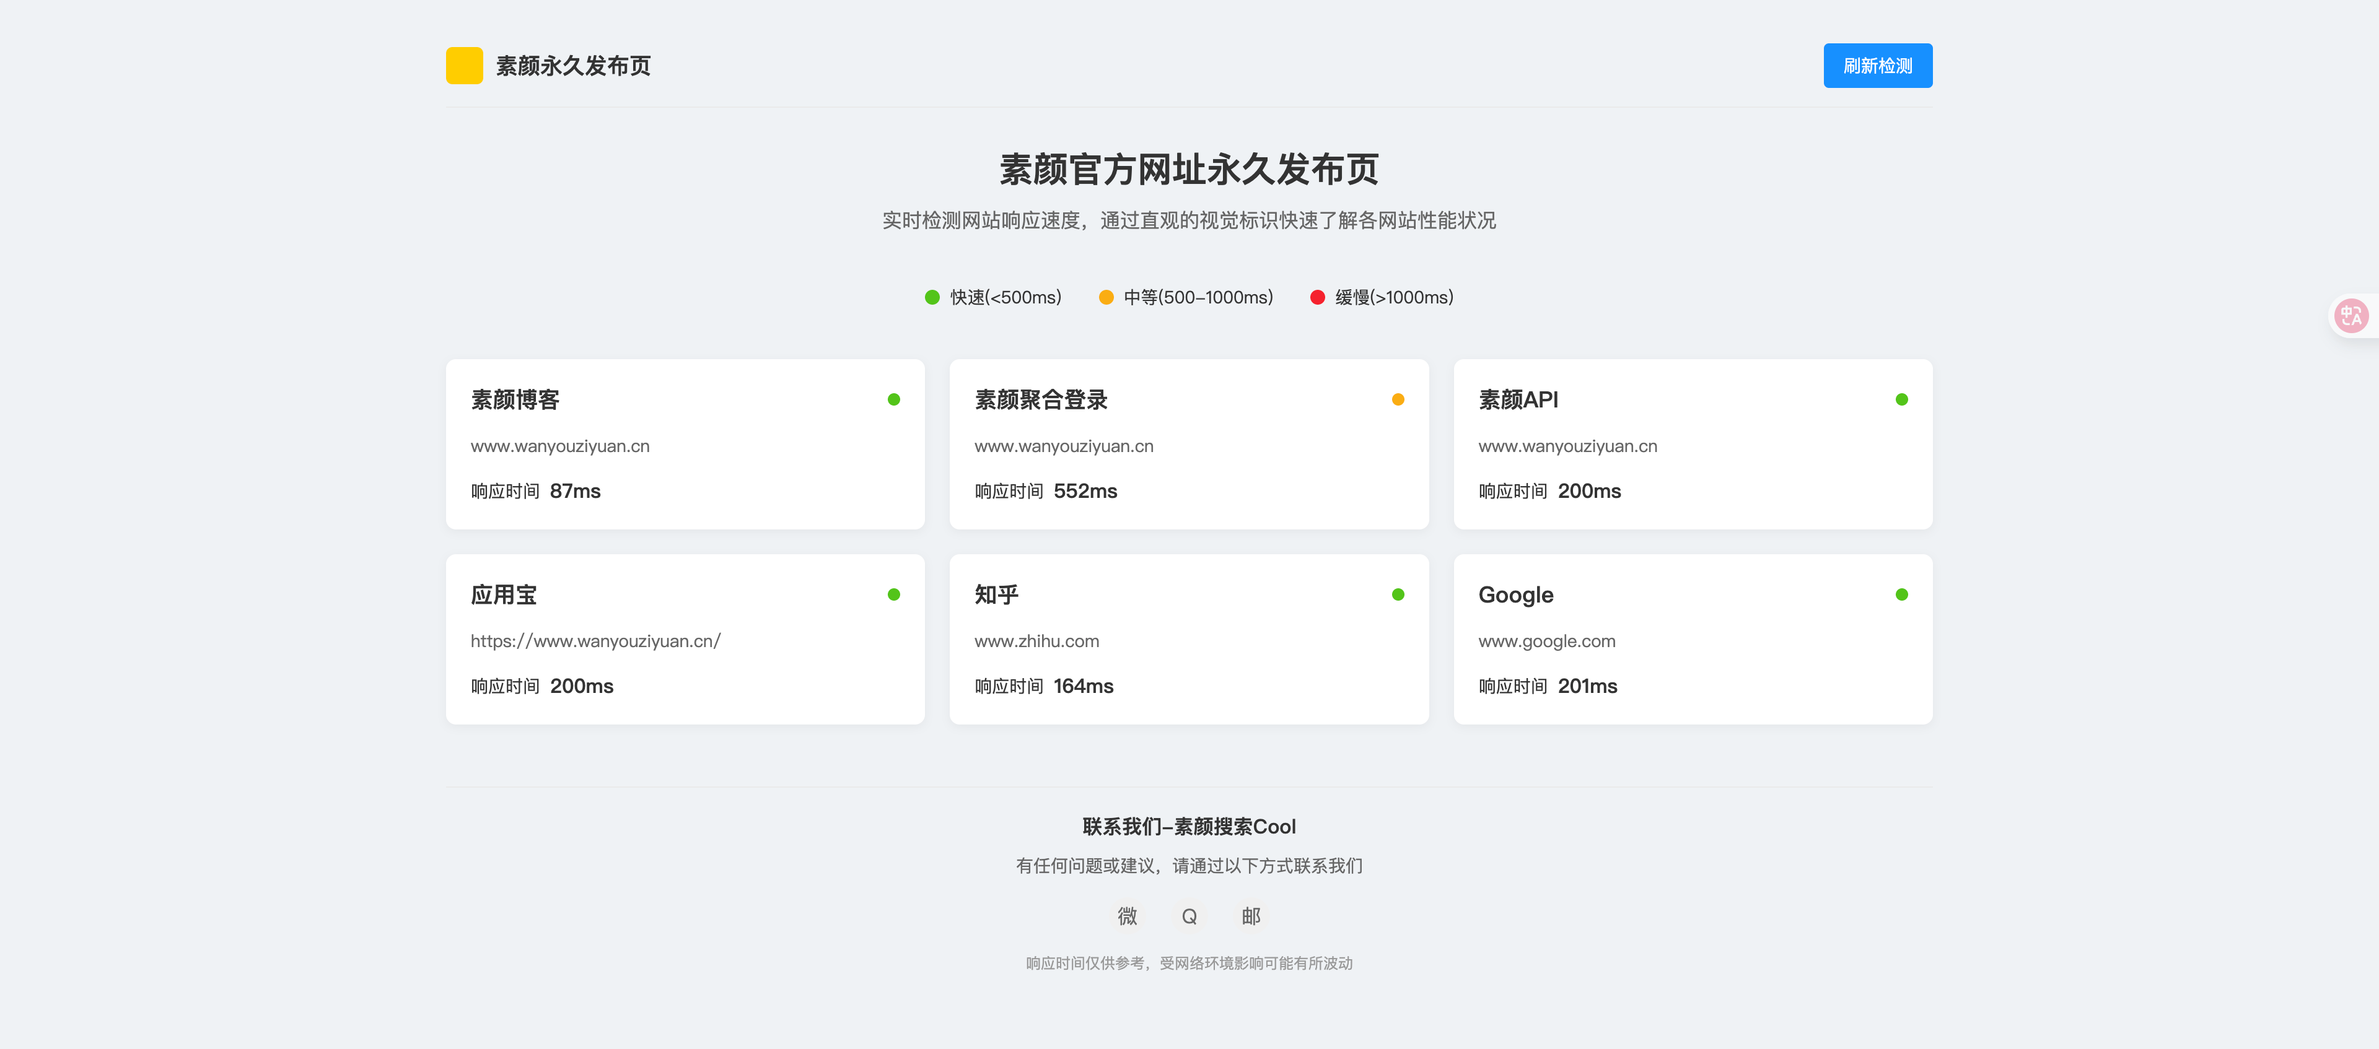Viewport: 2379px width, 1049px height.
Task: Open the 应用宝 site card
Action: click(685, 639)
